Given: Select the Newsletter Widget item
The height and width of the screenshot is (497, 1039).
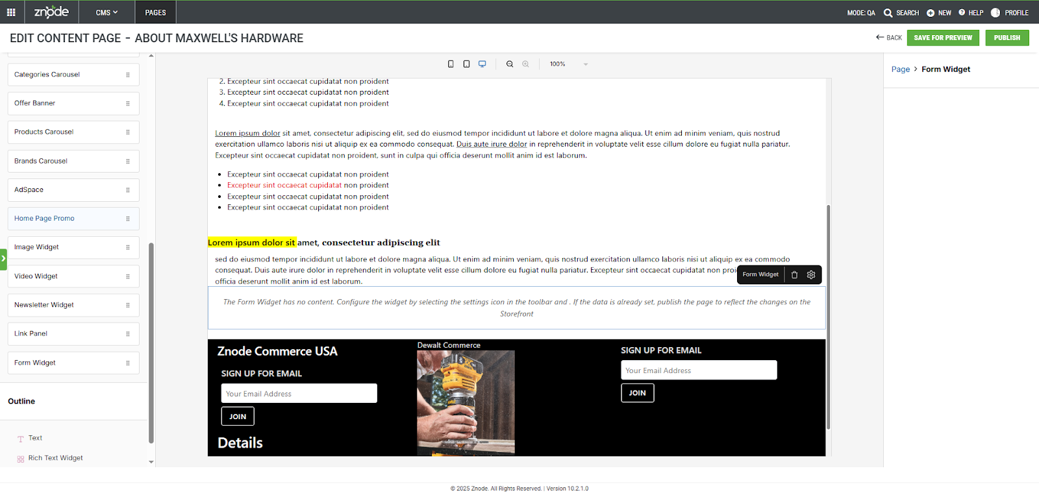Looking at the screenshot, I should 73,305.
